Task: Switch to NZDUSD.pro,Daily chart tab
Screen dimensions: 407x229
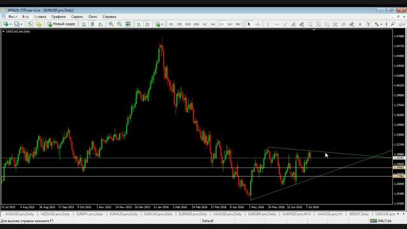Action: [x=55, y=214]
